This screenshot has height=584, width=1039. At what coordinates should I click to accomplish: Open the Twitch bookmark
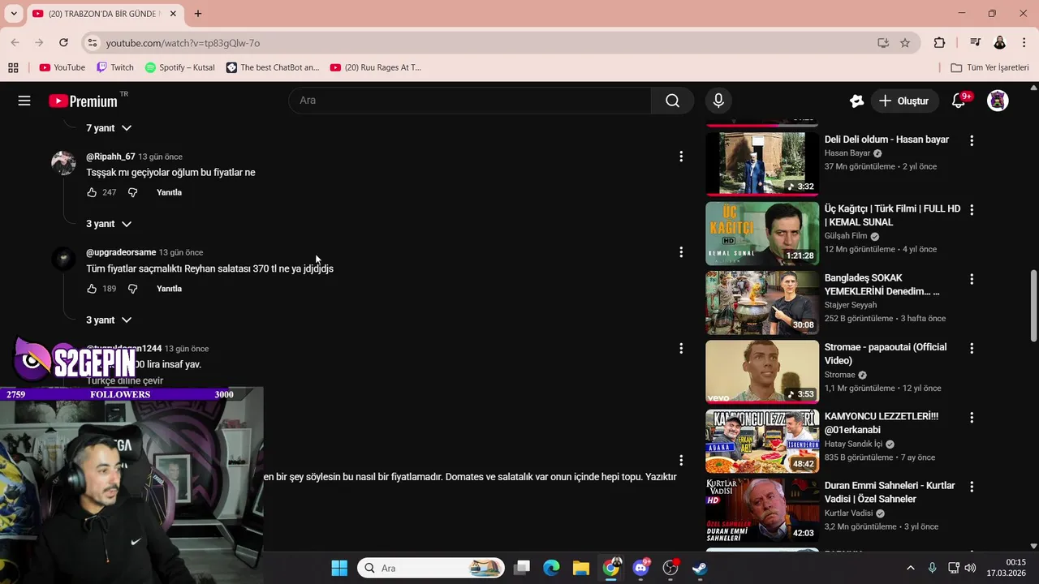pyautogui.click(x=115, y=67)
